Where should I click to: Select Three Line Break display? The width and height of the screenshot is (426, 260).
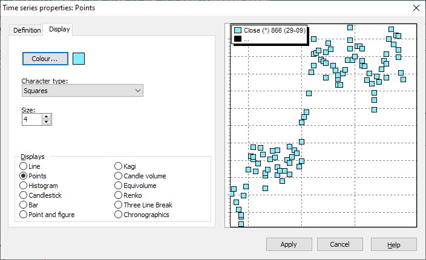pyautogui.click(x=118, y=205)
